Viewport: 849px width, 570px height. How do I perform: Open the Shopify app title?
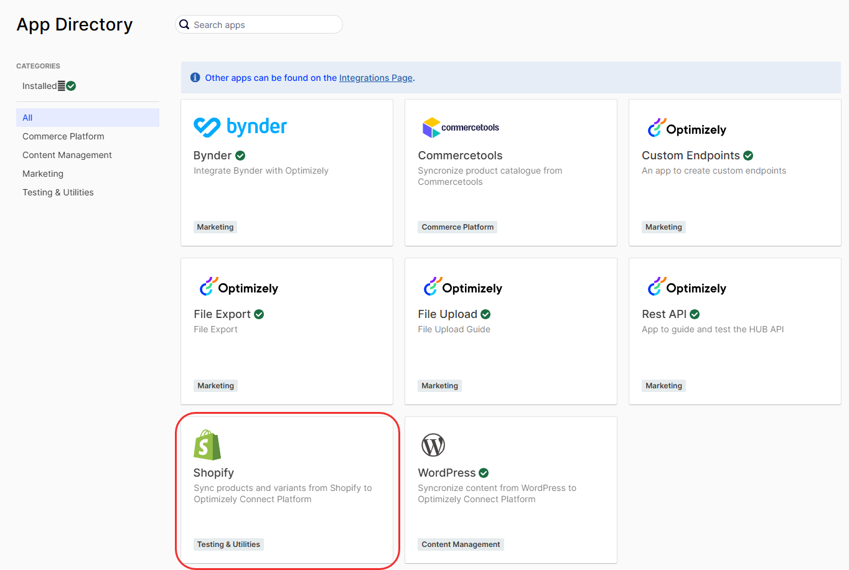213,473
